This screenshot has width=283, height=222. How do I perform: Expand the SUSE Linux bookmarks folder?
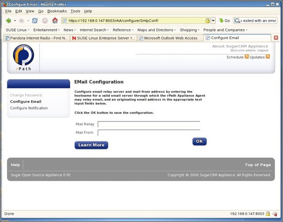click(17, 30)
